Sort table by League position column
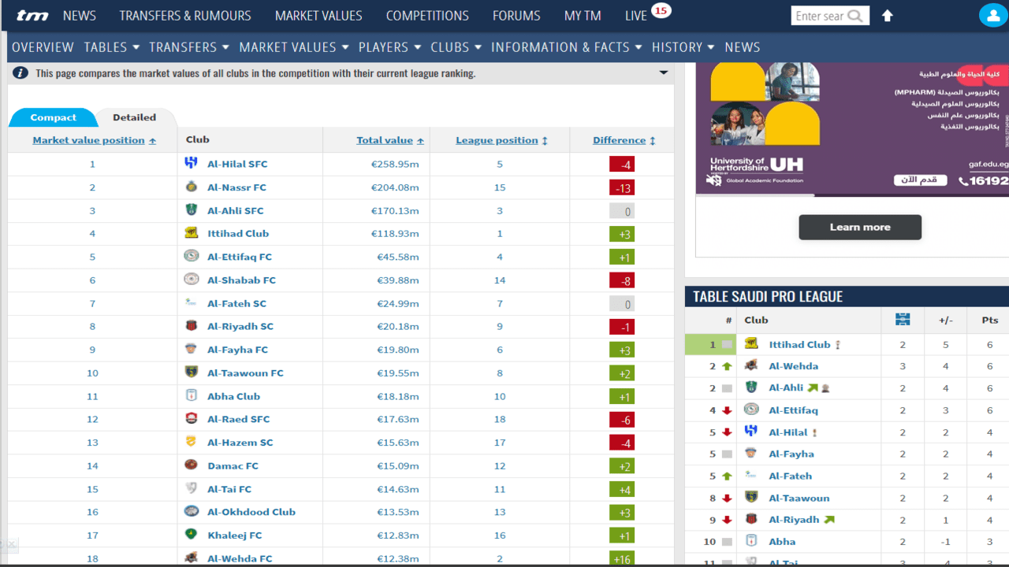 point(501,140)
